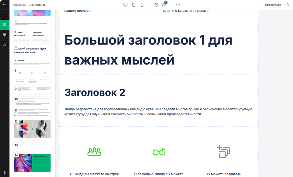Select the Лонгрид (4) tab

[x=37, y=5]
